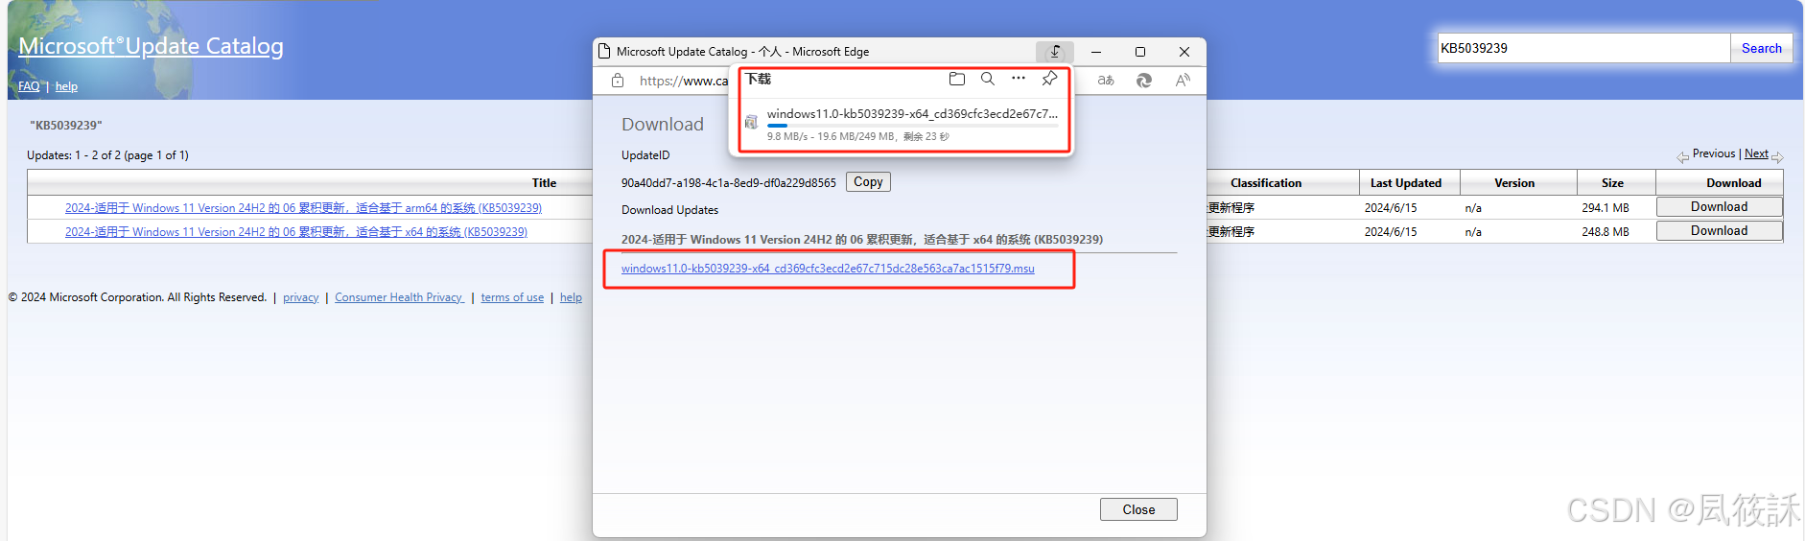This screenshot has width=1805, height=541.
Task: Click the 248.8 MB size cell
Action: point(1606,231)
